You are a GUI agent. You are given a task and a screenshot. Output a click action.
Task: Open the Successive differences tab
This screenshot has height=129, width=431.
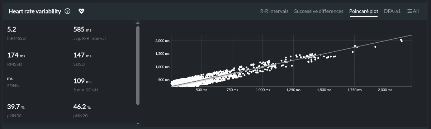(x=319, y=11)
